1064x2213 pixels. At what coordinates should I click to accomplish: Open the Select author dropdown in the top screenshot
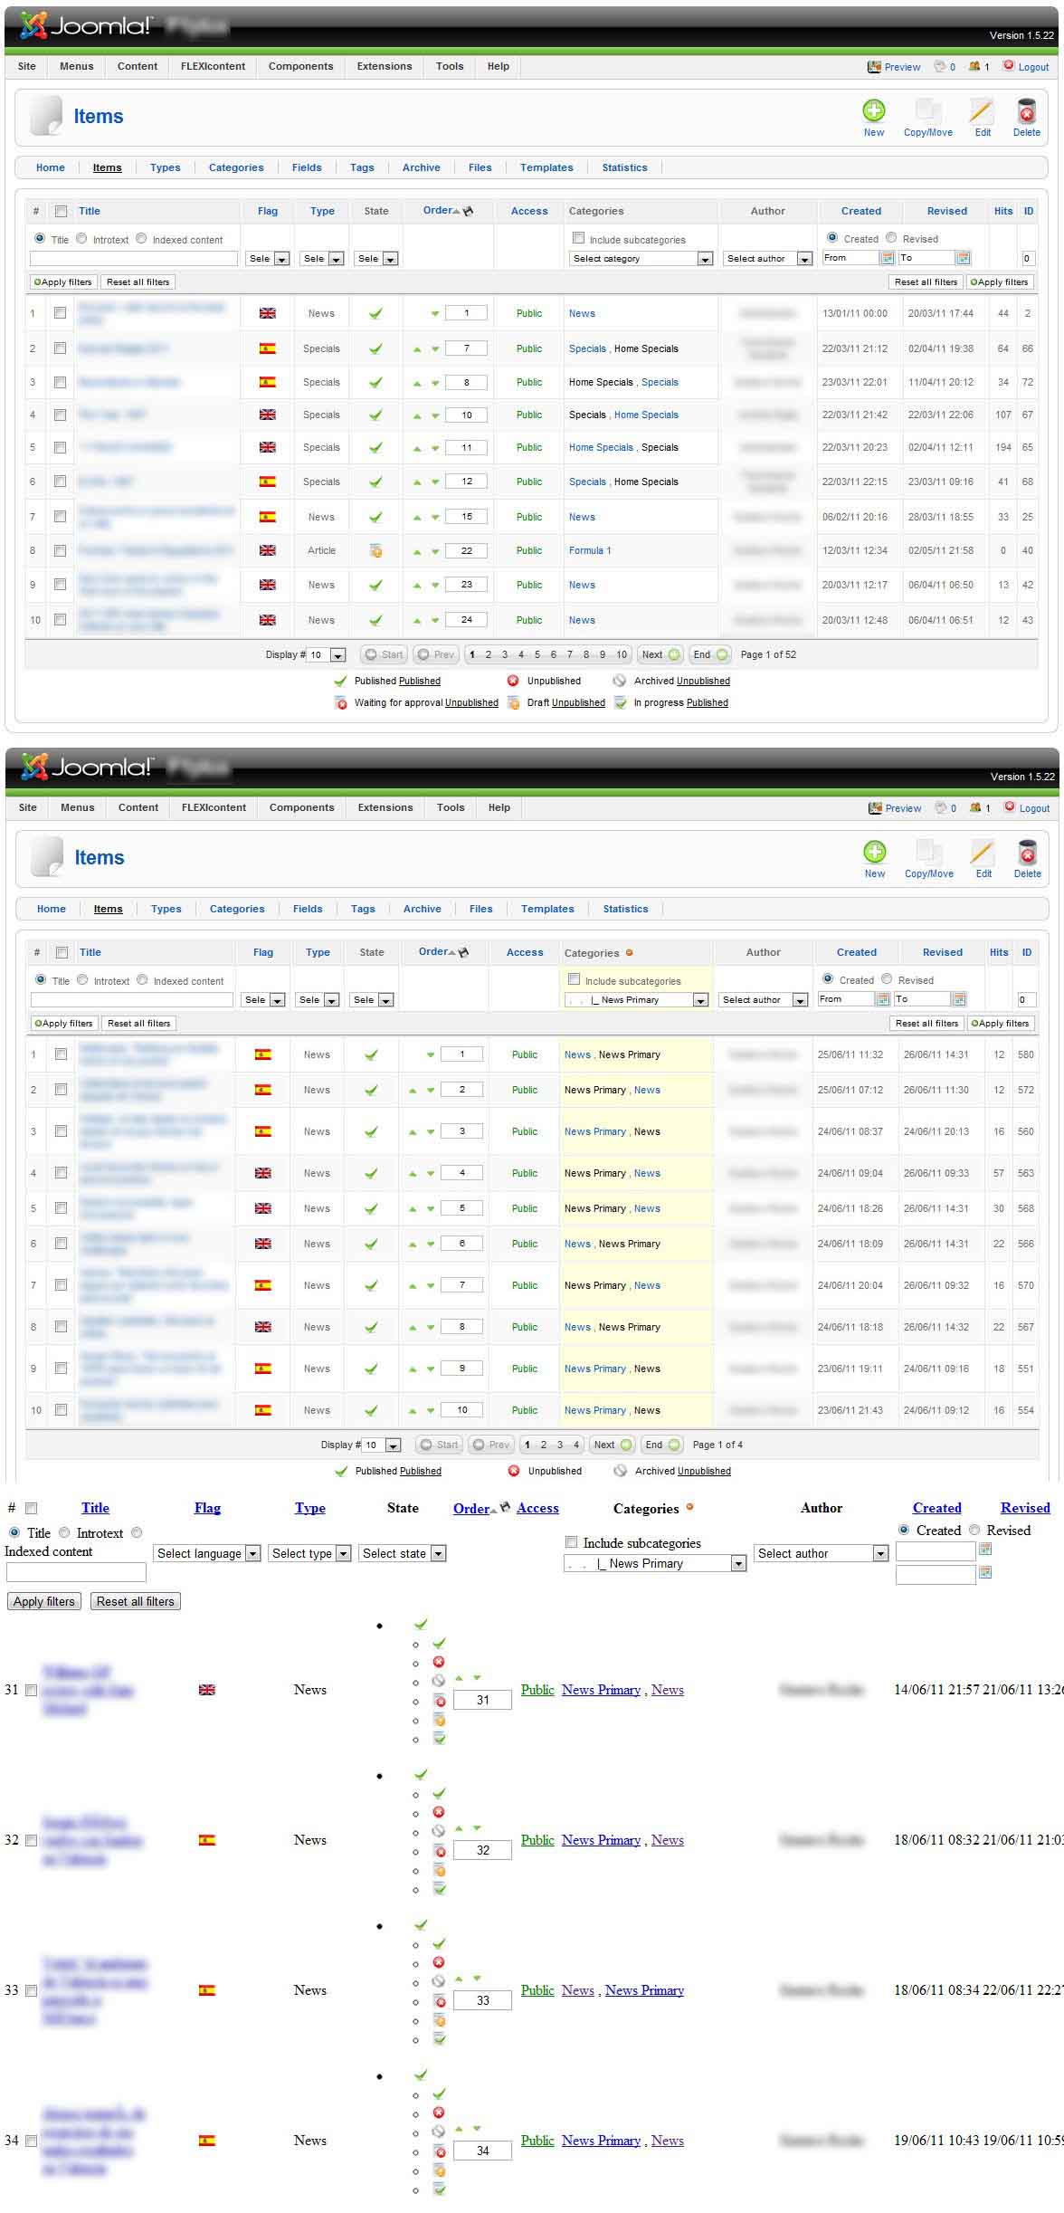[x=768, y=259]
